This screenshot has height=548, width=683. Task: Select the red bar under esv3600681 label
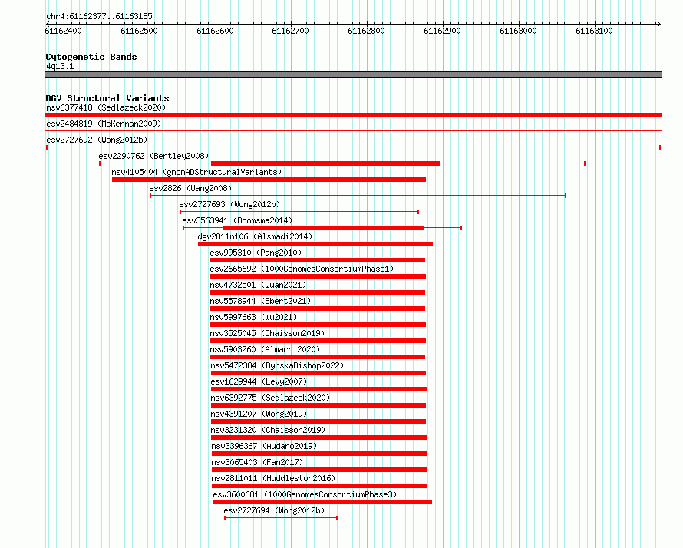[x=323, y=502]
